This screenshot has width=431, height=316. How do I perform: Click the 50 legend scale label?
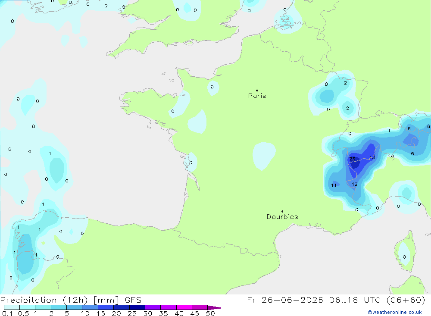coord(210,313)
